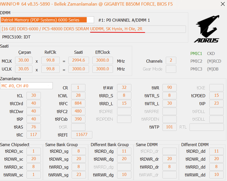Click the PMIC3 indicator
This screenshot has height=181, width=227.
tap(196, 69)
